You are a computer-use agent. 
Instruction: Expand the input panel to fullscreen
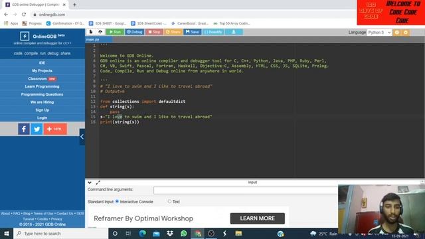pyautogui.click(x=98, y=183)
